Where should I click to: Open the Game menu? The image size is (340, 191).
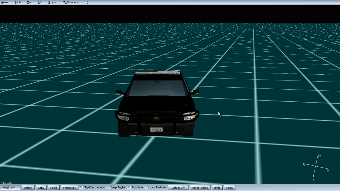click(5, 2)
